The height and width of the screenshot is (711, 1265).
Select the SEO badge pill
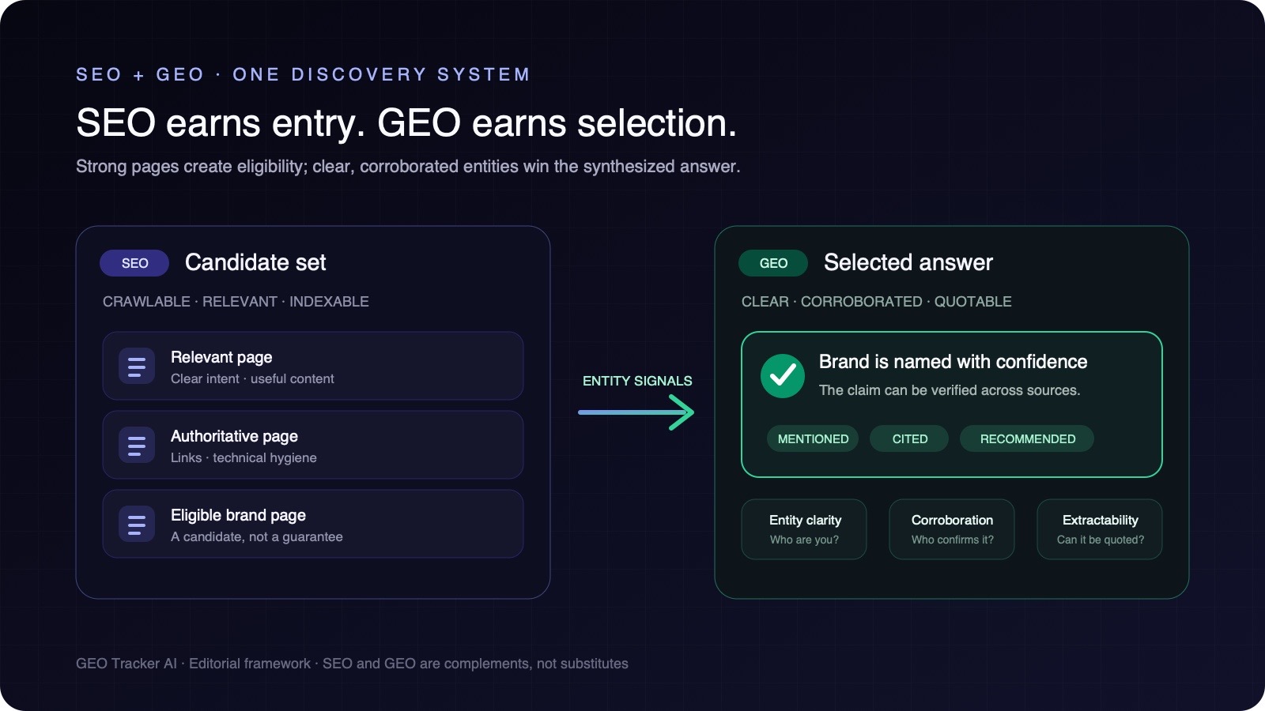134,263
